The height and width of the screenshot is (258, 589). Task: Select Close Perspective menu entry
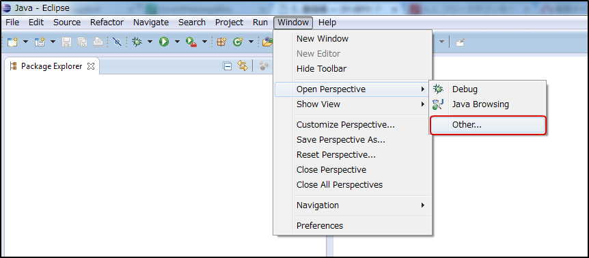[353, 170]
